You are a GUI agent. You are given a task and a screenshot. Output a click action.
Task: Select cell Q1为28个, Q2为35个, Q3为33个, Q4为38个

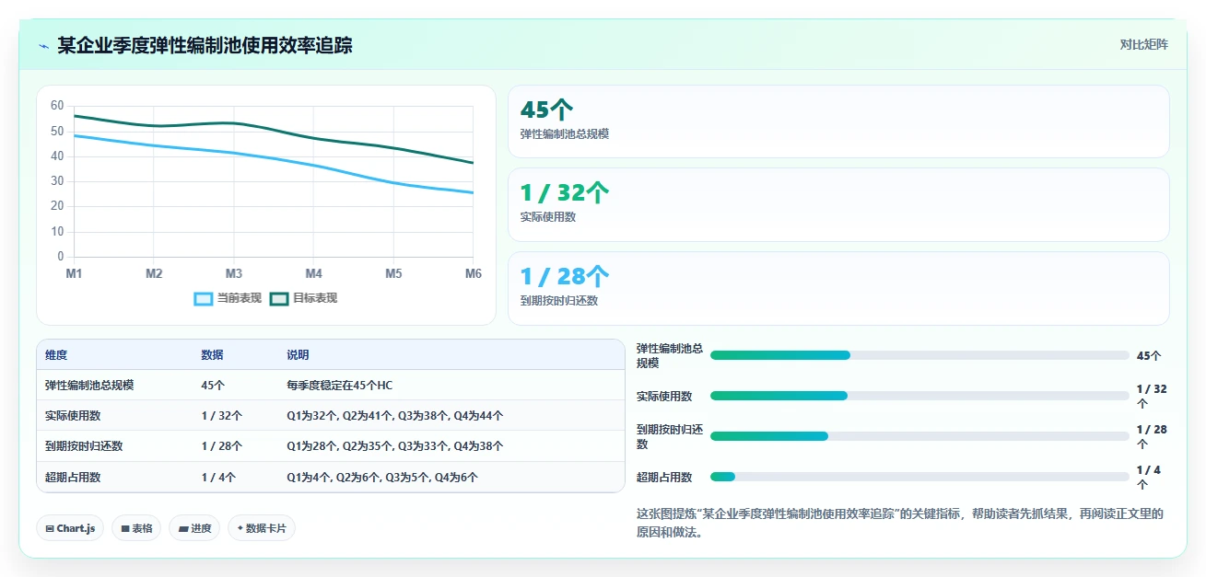click(x=395, y=446)
